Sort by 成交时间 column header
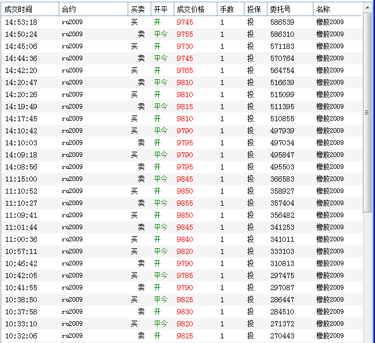Image resolution: width=375 pixels, height=343 pixels. point(30,9)
